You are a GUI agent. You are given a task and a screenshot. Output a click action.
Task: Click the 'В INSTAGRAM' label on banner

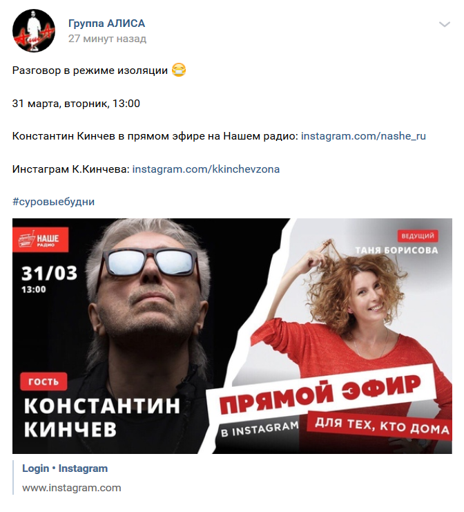tap(260, 428)
